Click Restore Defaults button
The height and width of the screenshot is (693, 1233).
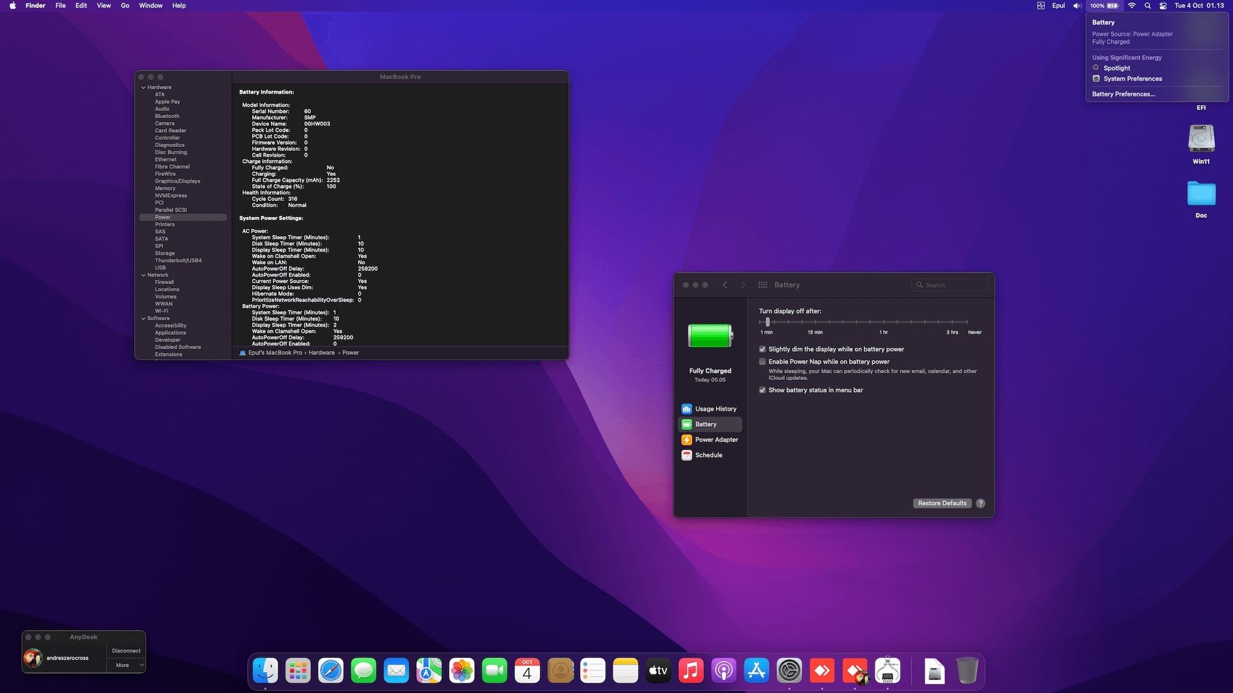[x=942, y=503]
